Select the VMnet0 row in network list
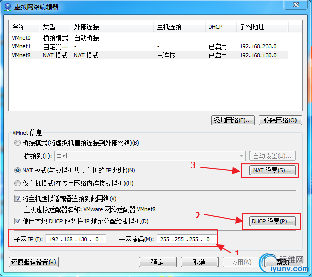Screen dimensions: 312x277 tap(150, 38)
